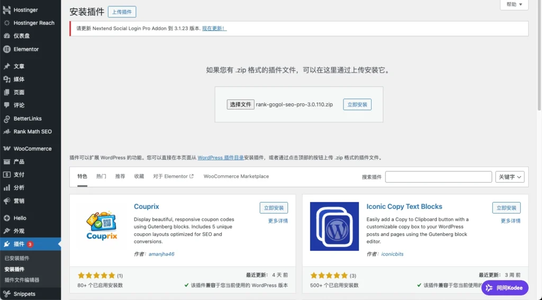This screenshot has height=300, width=542.
Task: Click the page vertical scrollbar
Action: click(x=539, y=56)
